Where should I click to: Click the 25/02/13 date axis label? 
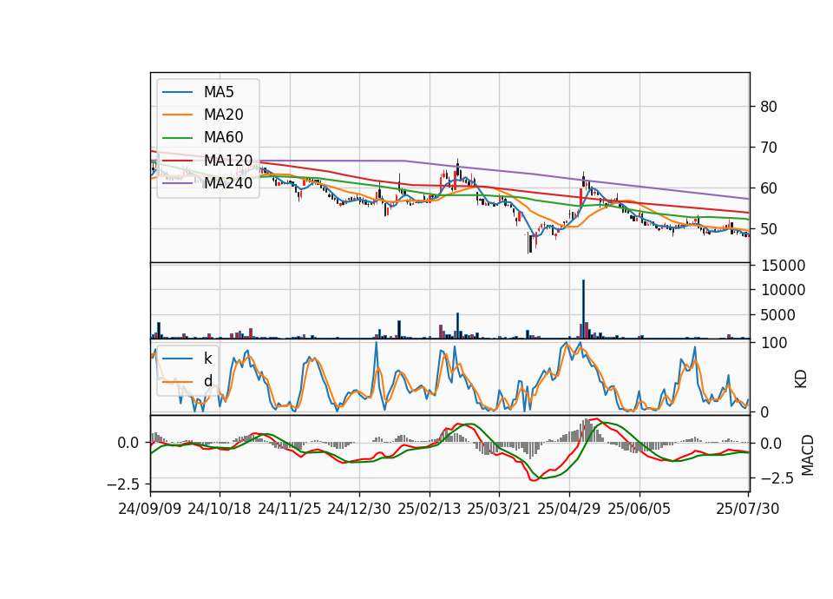430,509
